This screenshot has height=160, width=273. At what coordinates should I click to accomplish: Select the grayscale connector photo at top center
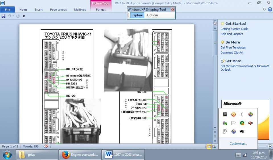[x=128, y=60]
